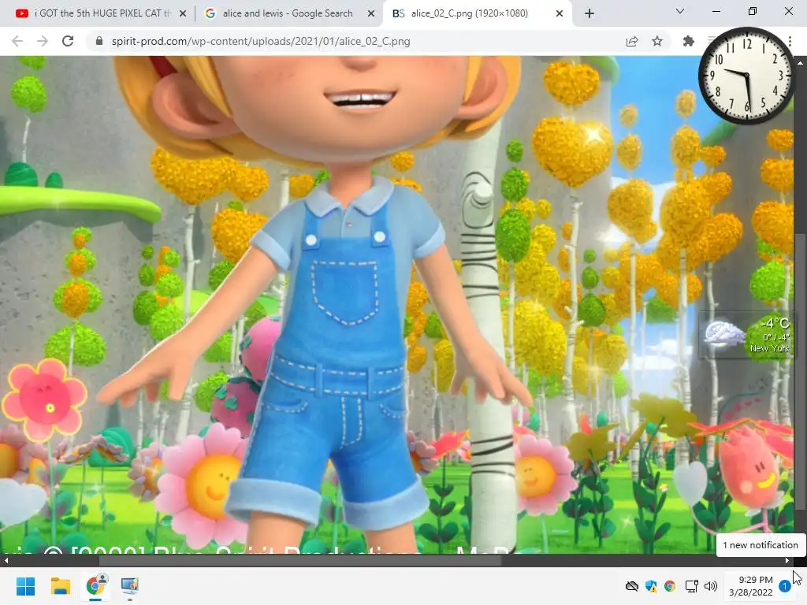Screen dimensions: 807x605
Task: Switch to the YouTube HUGE PIXEL CAT tab
Action: [98, 13]
